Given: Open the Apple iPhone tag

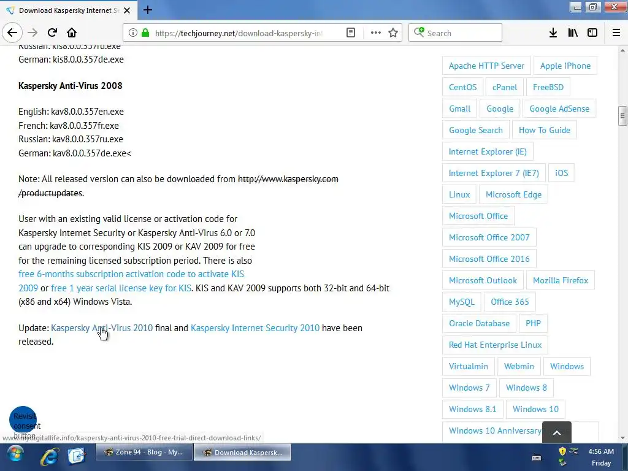Looking at the screenshot, I should [x=565, y=66].
